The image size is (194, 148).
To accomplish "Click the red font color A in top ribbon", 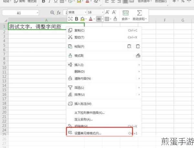I will pyautogui.click(x=88, y=1).
